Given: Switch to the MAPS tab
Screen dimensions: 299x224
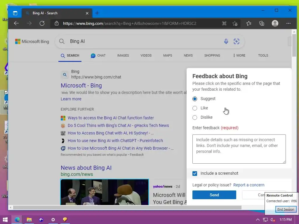Looking at the screenshot, I should point(168,55).
